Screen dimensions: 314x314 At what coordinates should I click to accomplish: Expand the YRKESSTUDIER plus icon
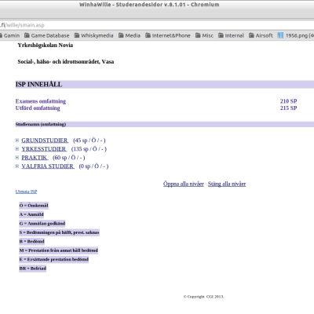[x=17, y=149]
